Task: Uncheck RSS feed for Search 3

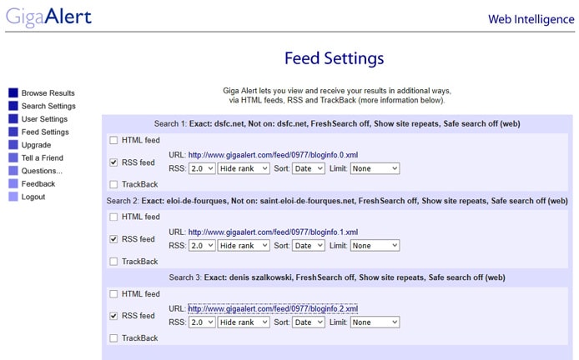Action: click(x=113, y=316)
